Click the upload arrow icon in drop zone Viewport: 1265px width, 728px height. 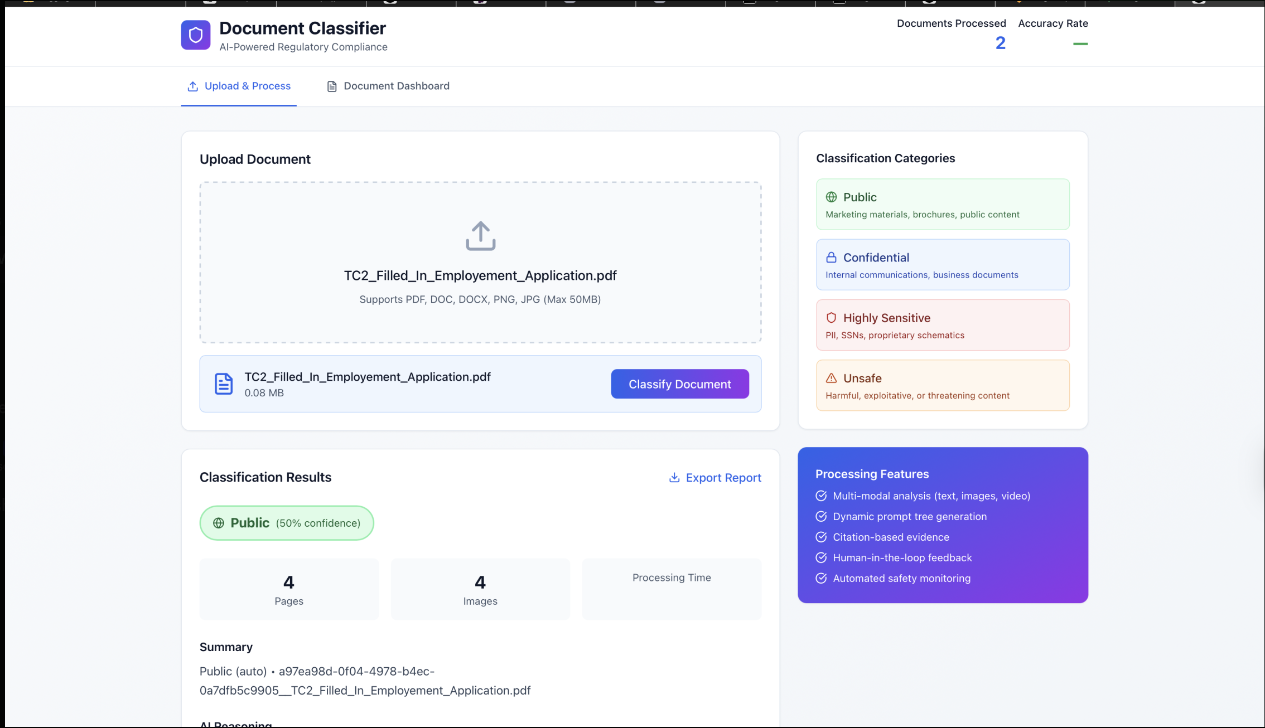click(480, 236)
